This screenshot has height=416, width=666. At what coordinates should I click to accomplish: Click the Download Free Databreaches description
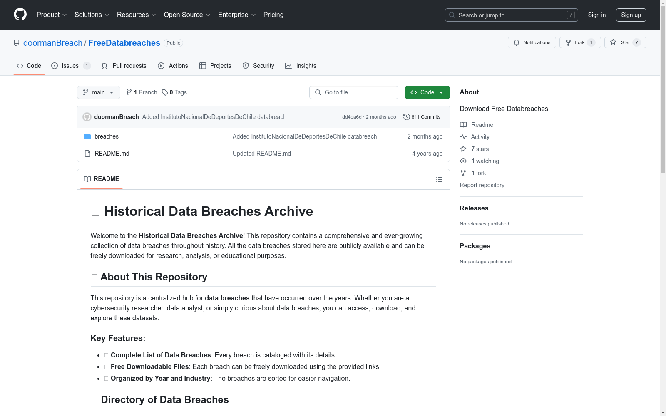coord(504,109)
